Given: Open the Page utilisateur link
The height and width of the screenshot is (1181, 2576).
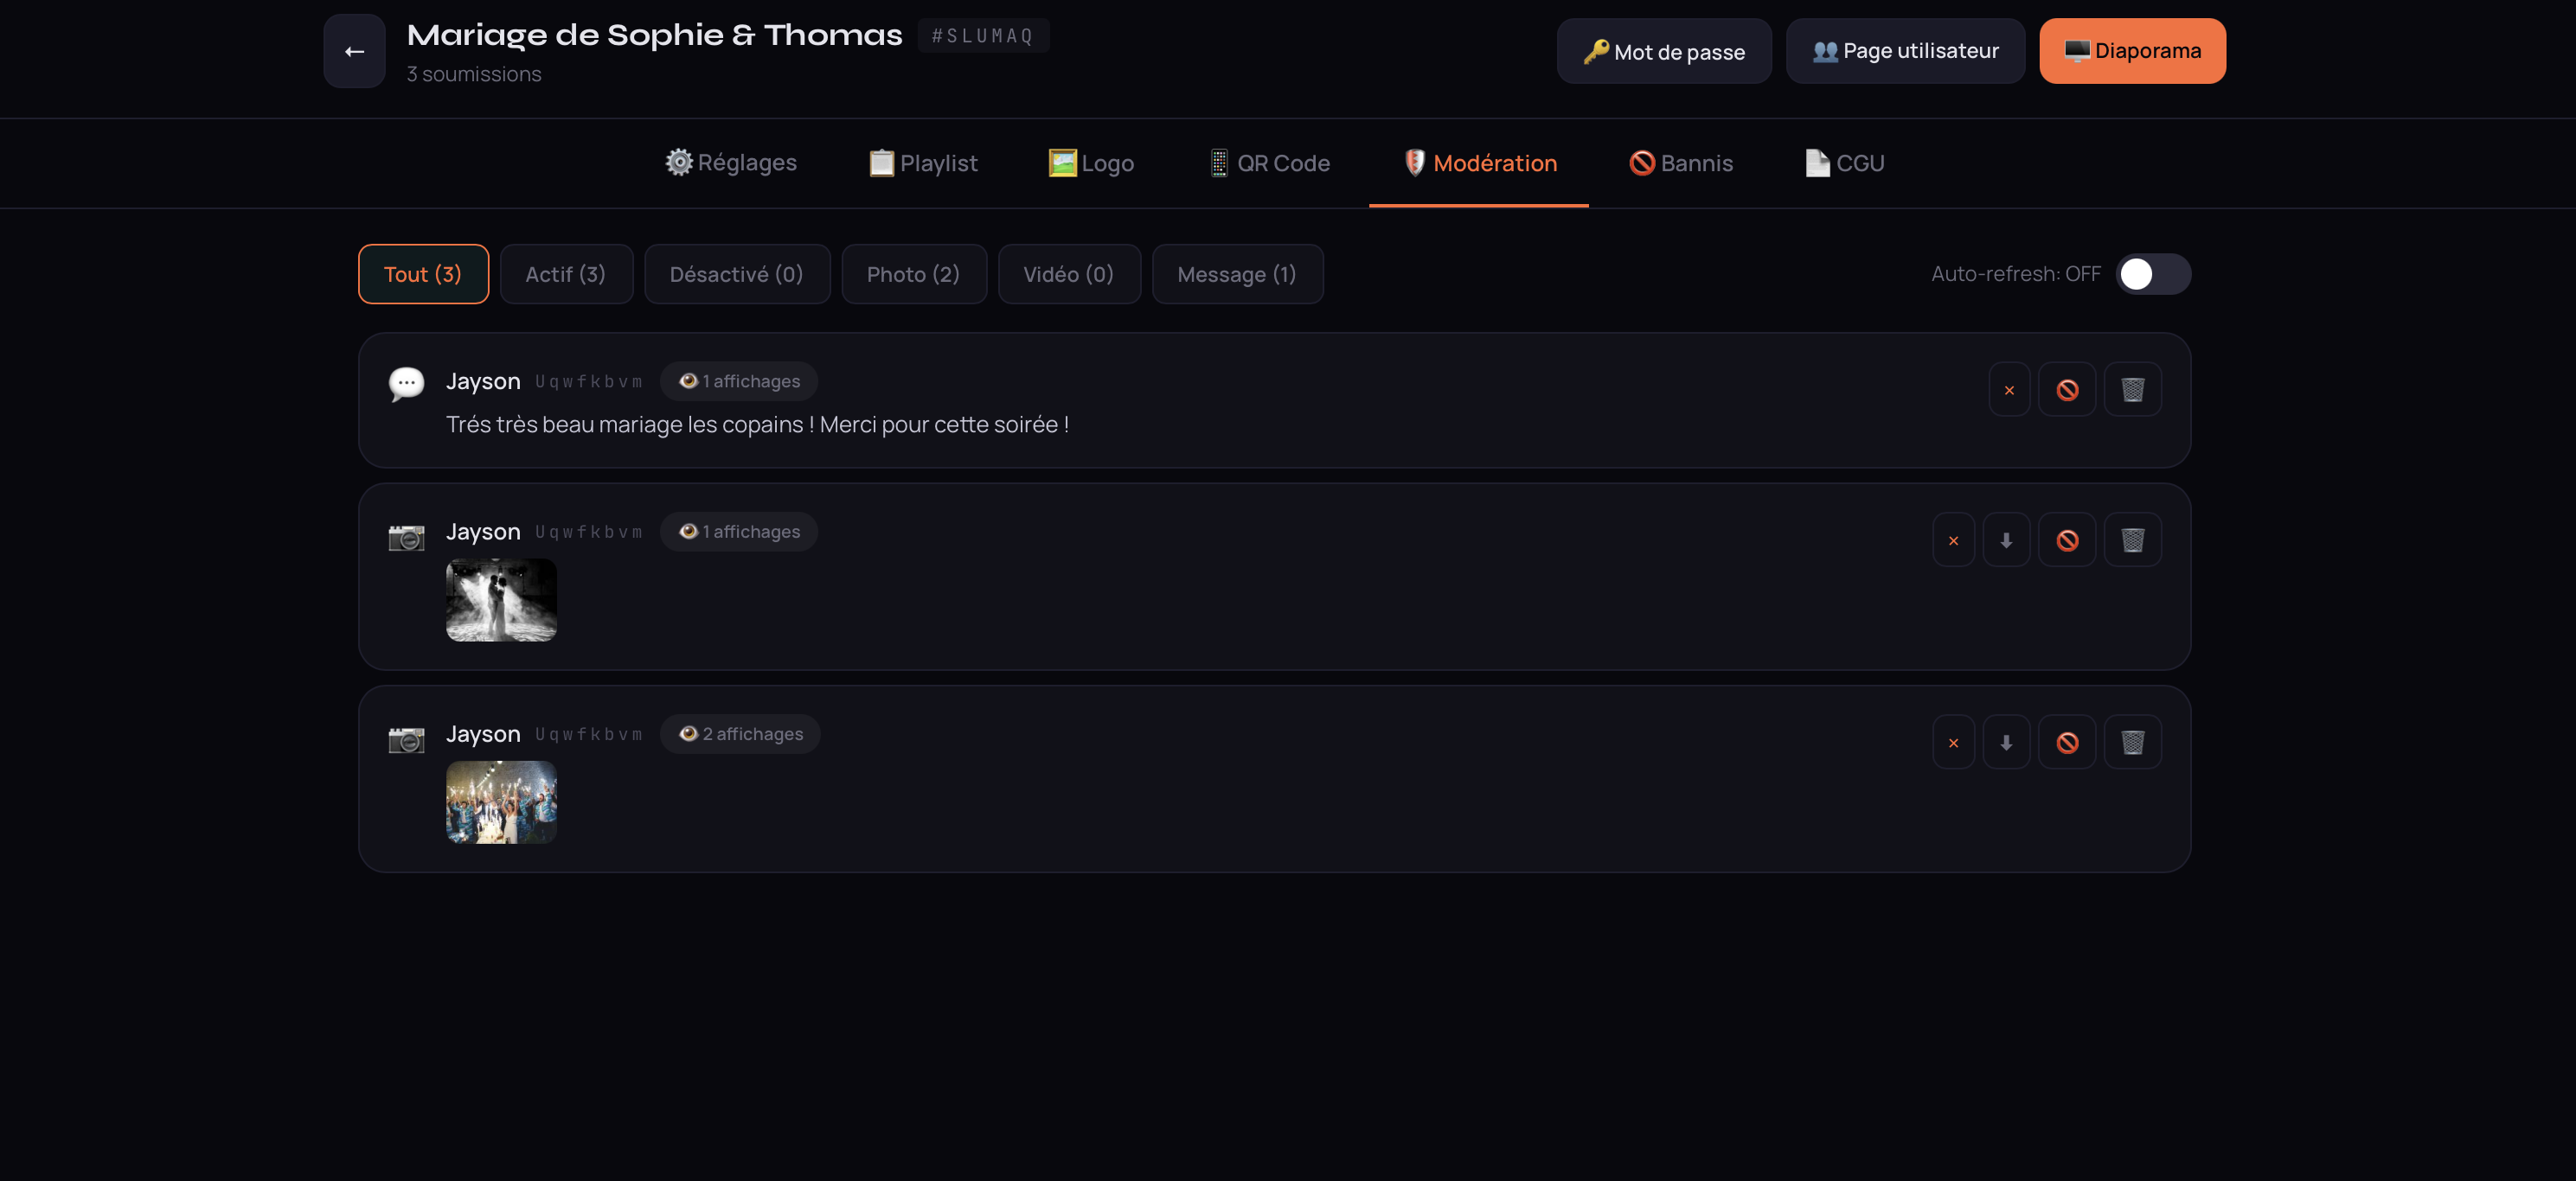Looking at the screenshot, I should click(1904, 51).
